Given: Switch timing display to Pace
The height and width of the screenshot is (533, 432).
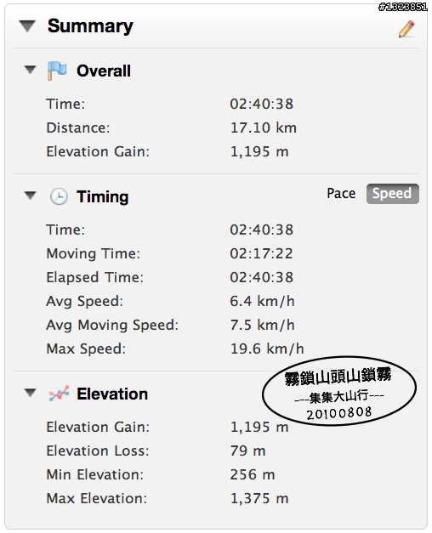Looking at the screenshot, I should (x=341, y=194).
